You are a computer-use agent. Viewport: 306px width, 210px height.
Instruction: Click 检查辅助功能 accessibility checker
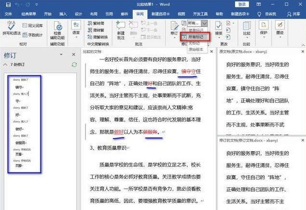tap(57, 30)
